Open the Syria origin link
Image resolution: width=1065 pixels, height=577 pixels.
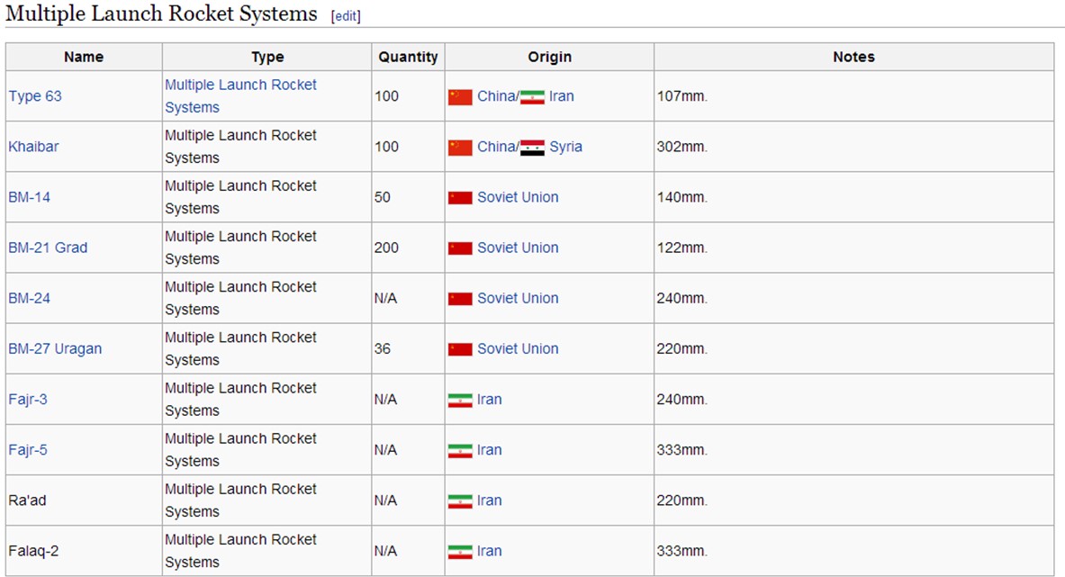click(565, 147)
